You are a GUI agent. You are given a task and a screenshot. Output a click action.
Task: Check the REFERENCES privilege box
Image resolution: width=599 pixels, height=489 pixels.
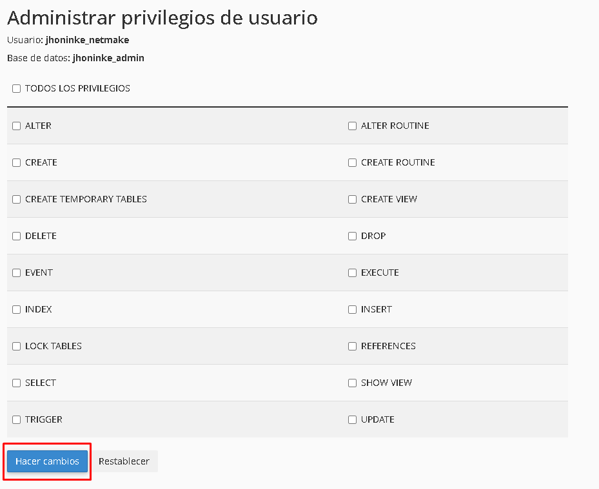click(x=352, y=346)
